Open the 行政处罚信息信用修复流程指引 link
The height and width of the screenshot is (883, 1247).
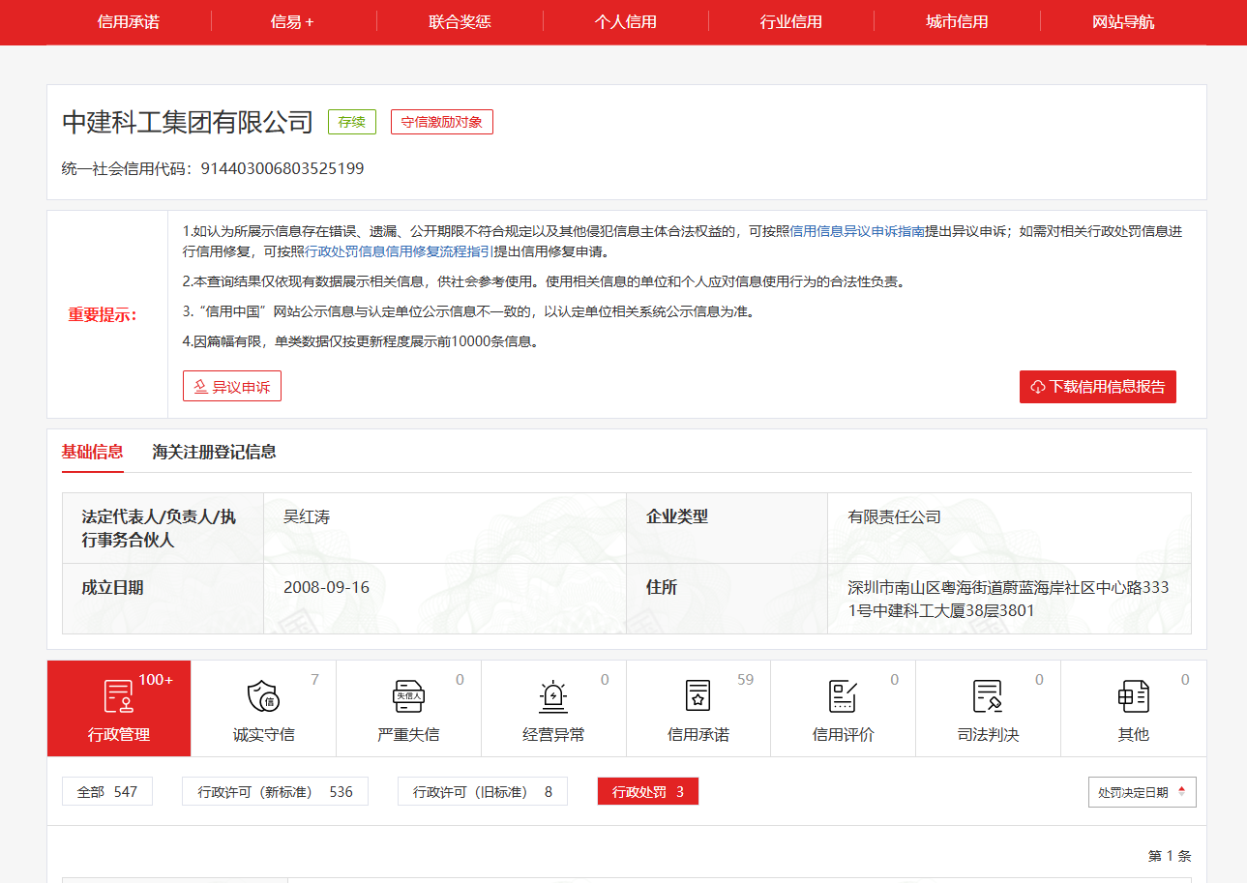(400, 251)
